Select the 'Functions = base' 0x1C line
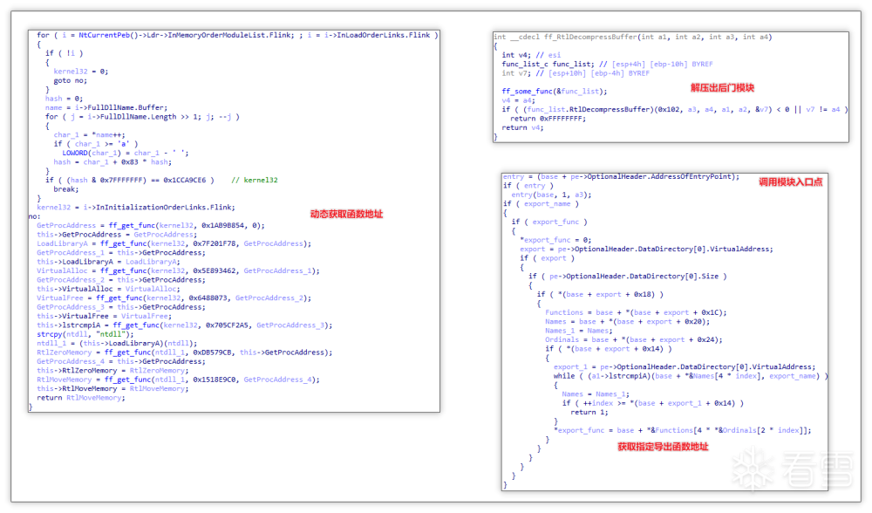Viewport: 872px width, 513px height. (636, 312)
